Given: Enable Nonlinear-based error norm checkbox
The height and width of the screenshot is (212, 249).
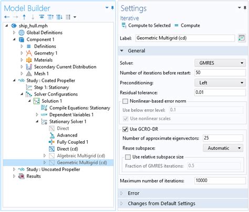Looking at the screenshot, I should click(x=125, y=101).
